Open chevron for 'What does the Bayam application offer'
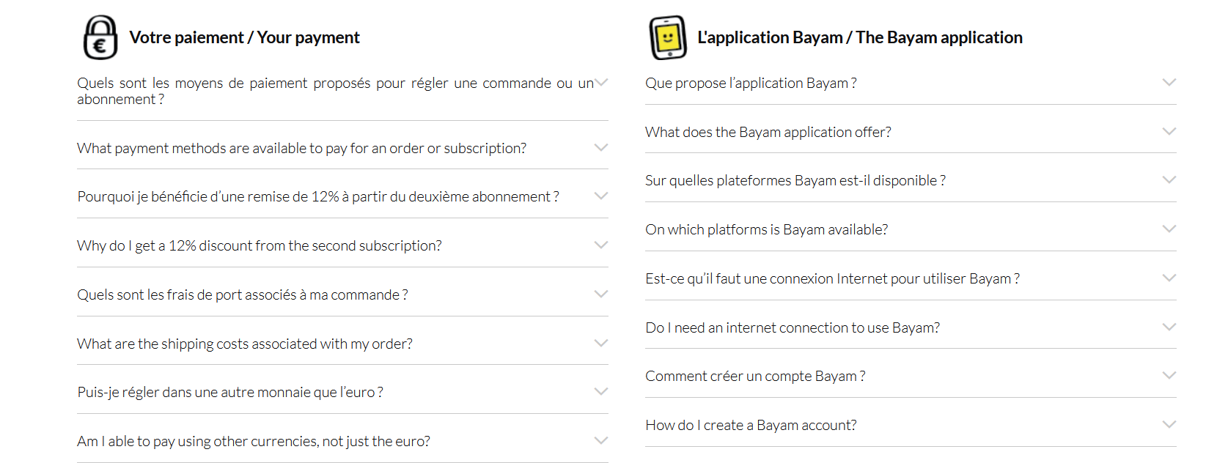This screenshot has width=1217, height=463. click(x=1169, y=131)
